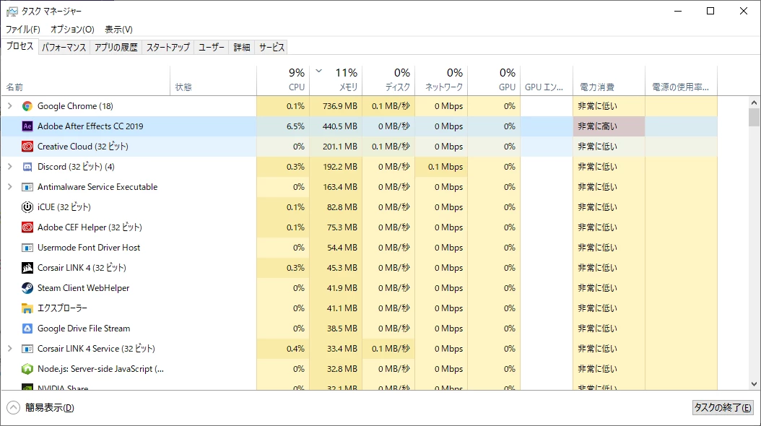The height and width of the screenshot is (426, 761).
Task: Select the Steam Client WebHelper row
Action: [x=359, y=287]
